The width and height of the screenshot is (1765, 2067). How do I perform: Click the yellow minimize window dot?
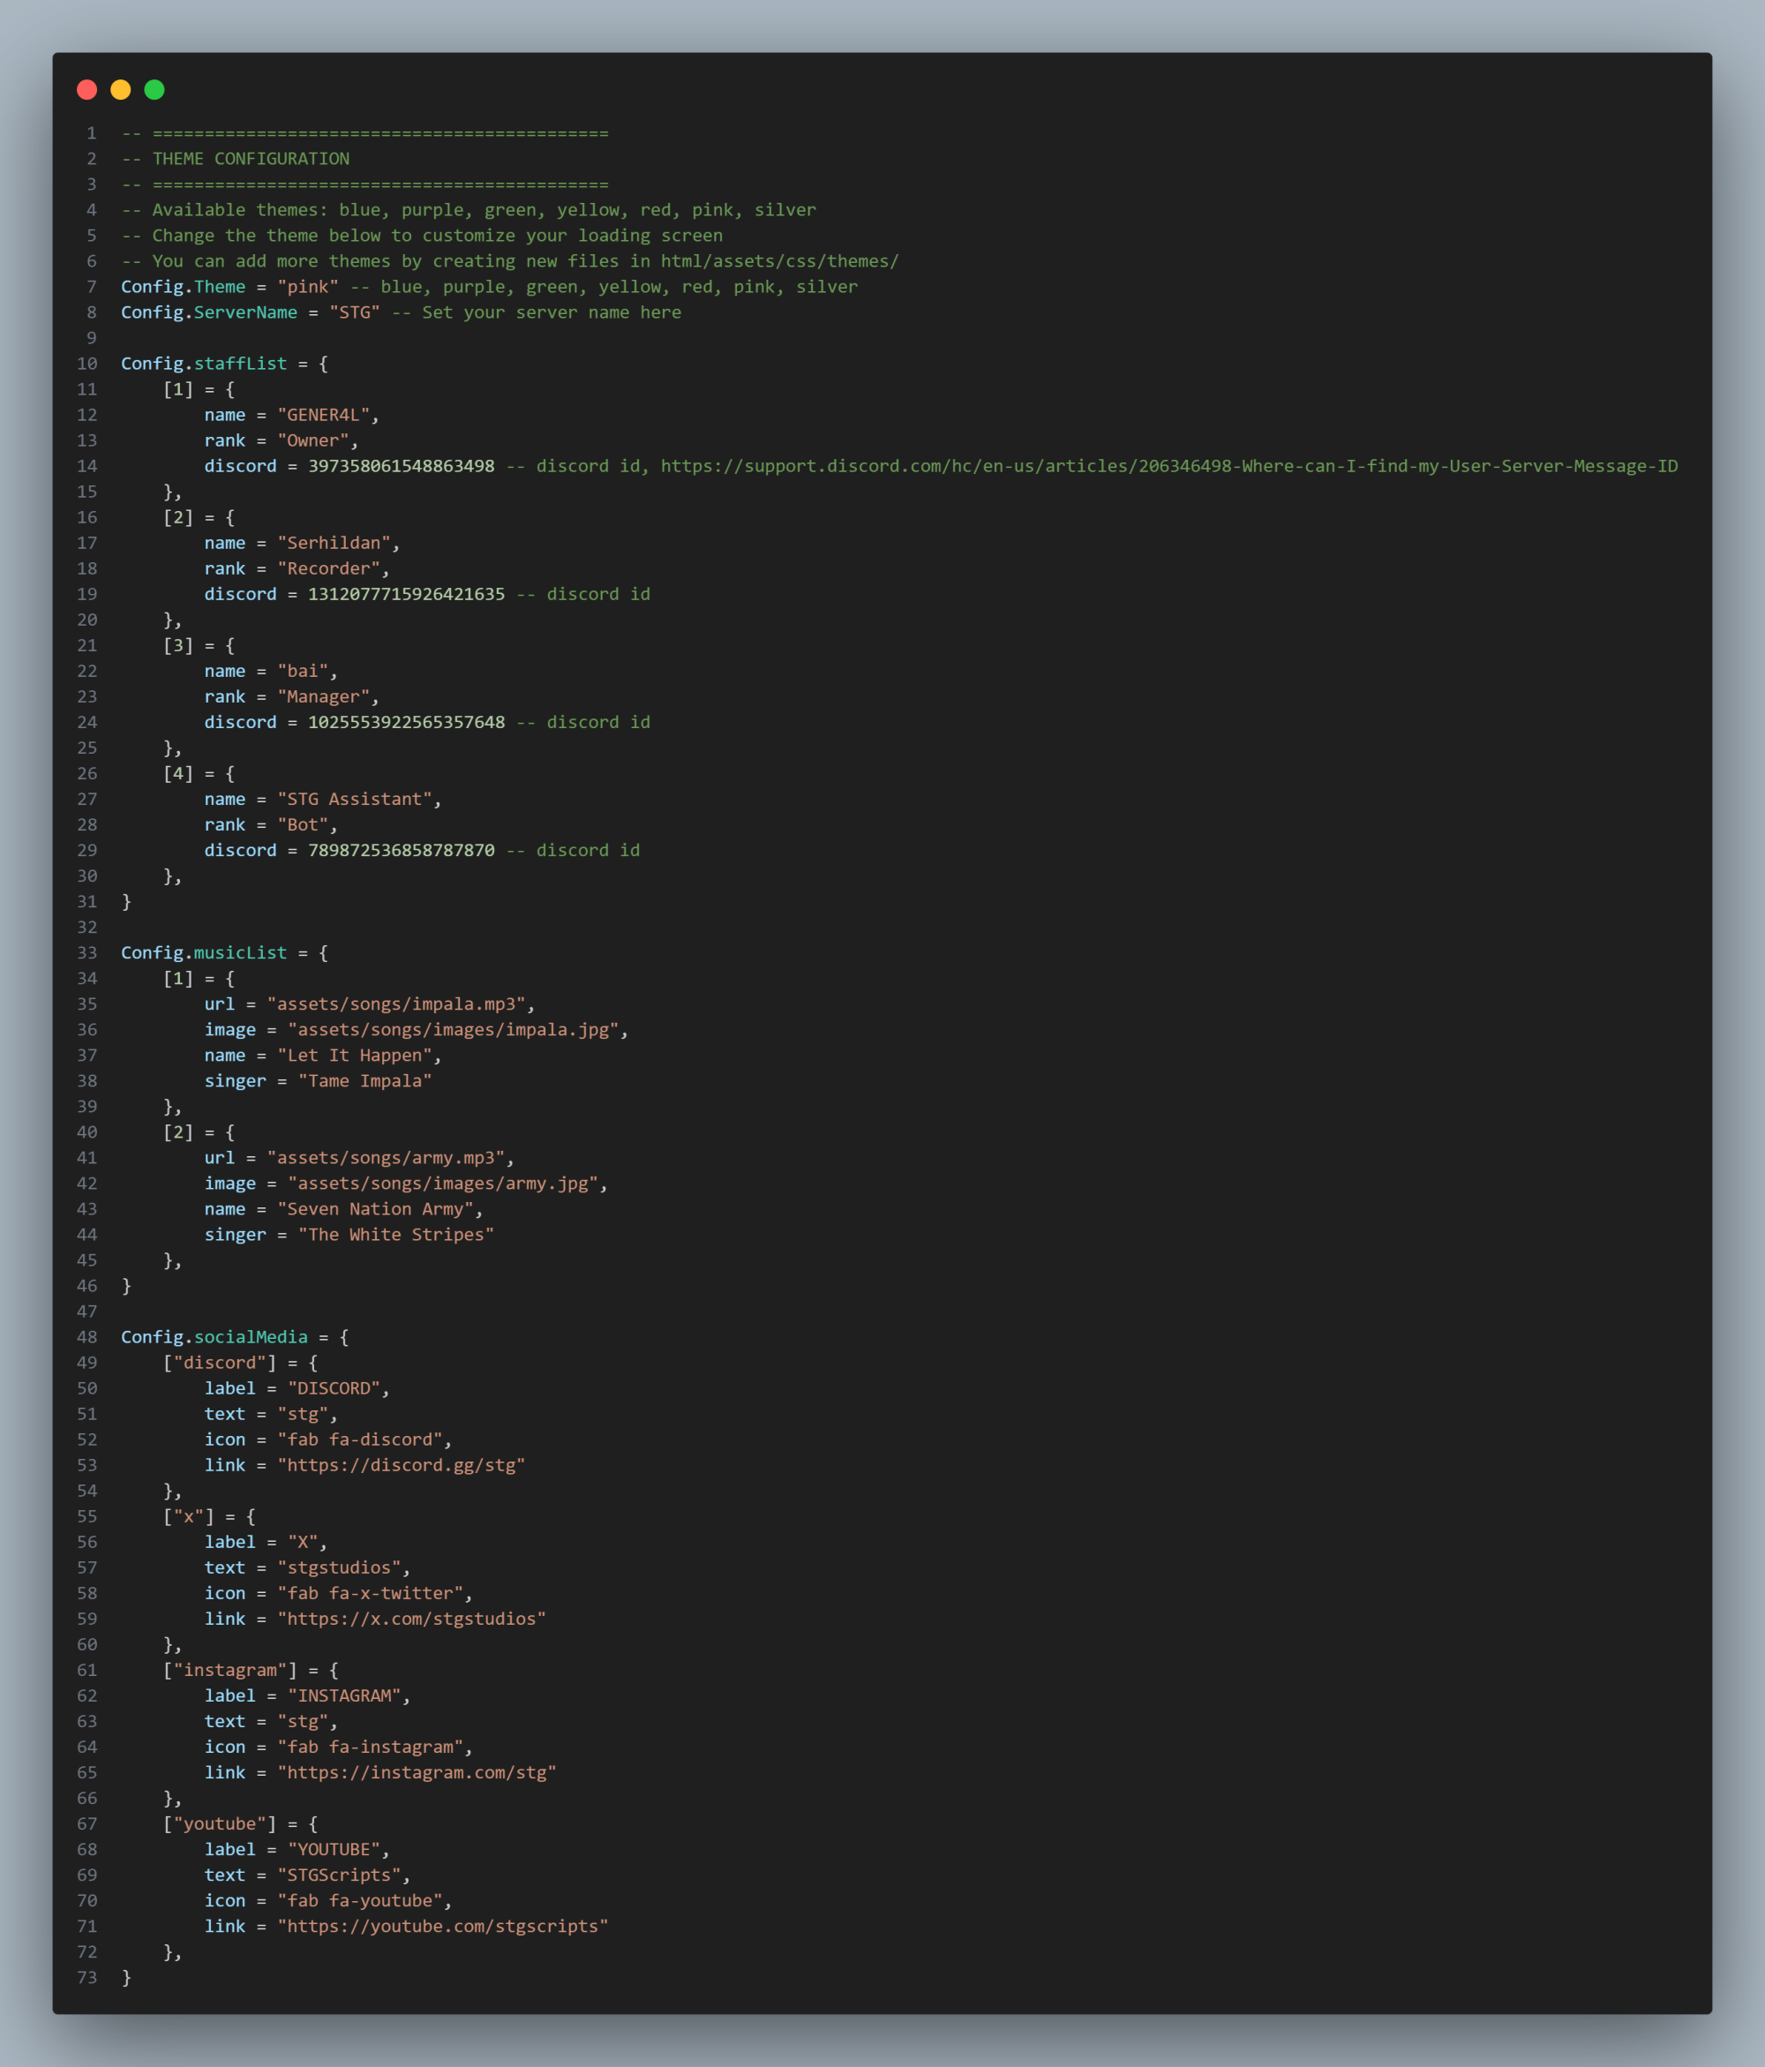[121, 90]
